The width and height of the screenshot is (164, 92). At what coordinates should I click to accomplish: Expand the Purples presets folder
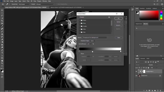[x=80, y=26]
